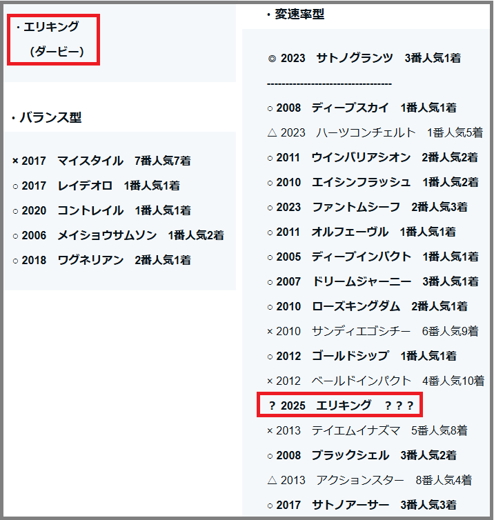
Task: Click the 2017 レイデオロ entry
Action: coord(96,186)
